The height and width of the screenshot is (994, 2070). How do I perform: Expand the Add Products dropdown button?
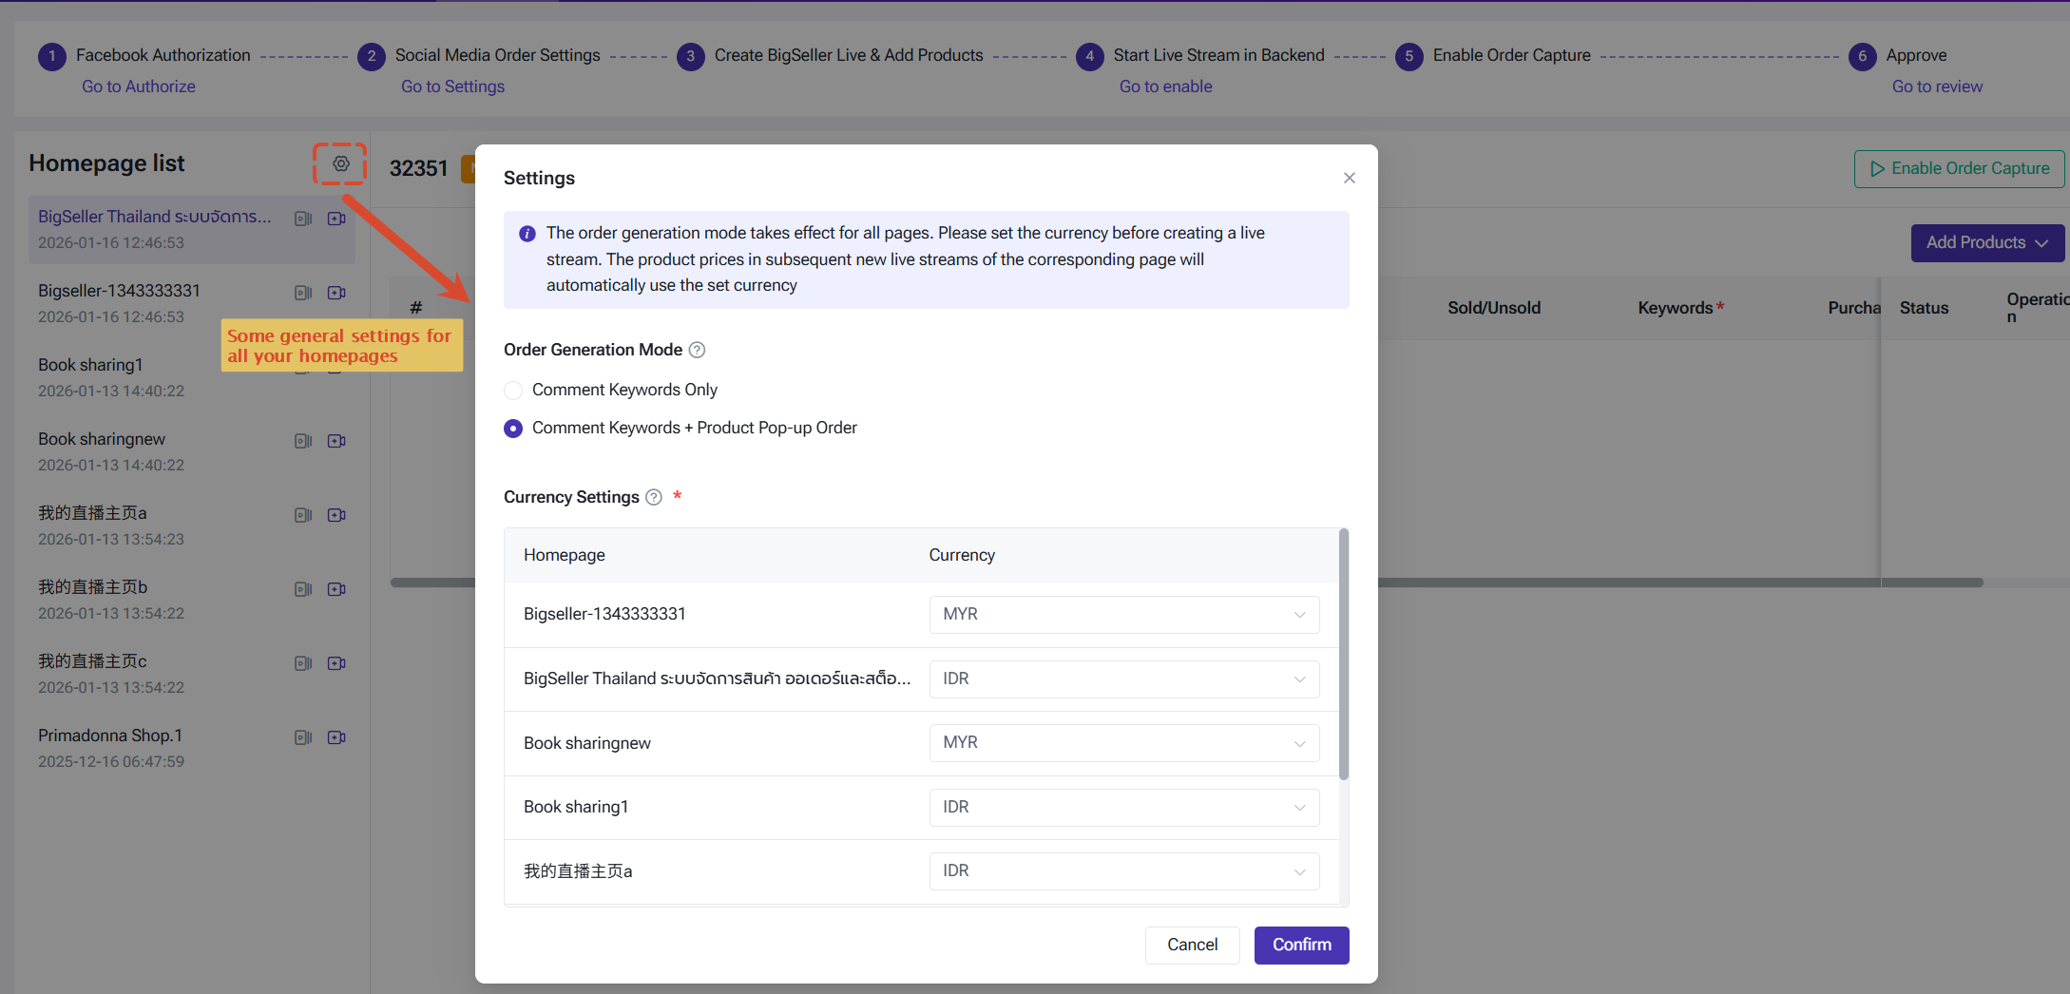pyautogui.click(x=1987, y=243)
